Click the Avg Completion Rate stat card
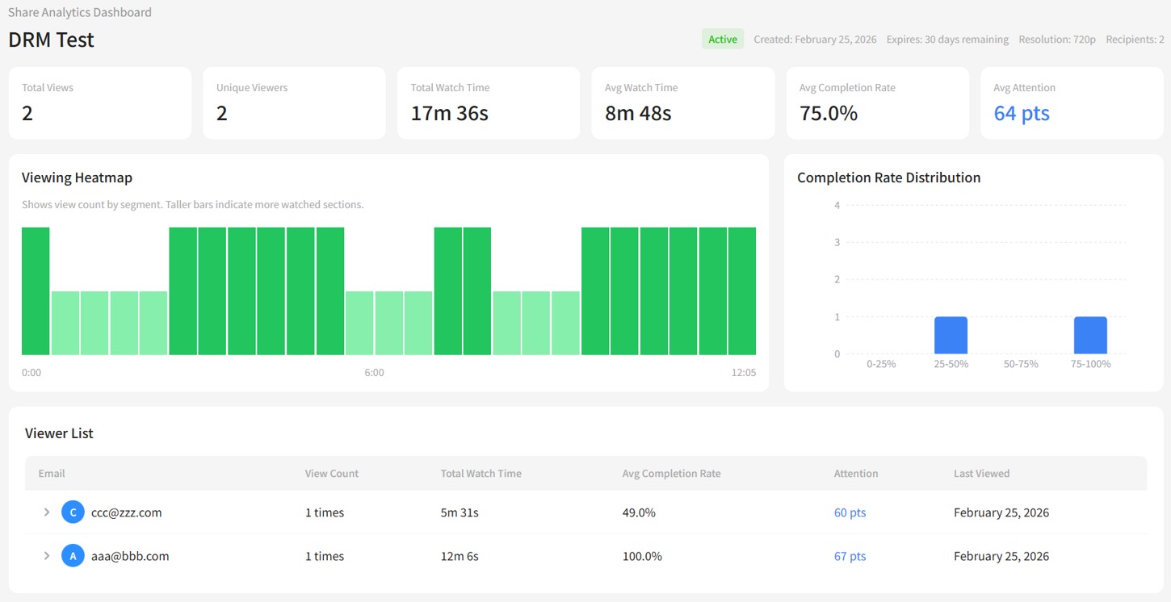The width and height of the screenshot is (1171, 602). click(877, 102)
